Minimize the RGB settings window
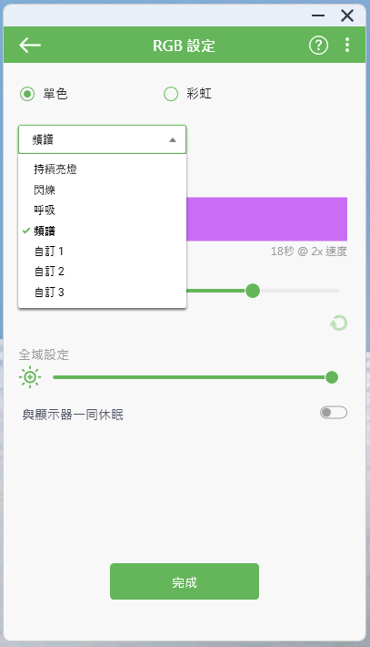370x647 pixels. (318, 15)
